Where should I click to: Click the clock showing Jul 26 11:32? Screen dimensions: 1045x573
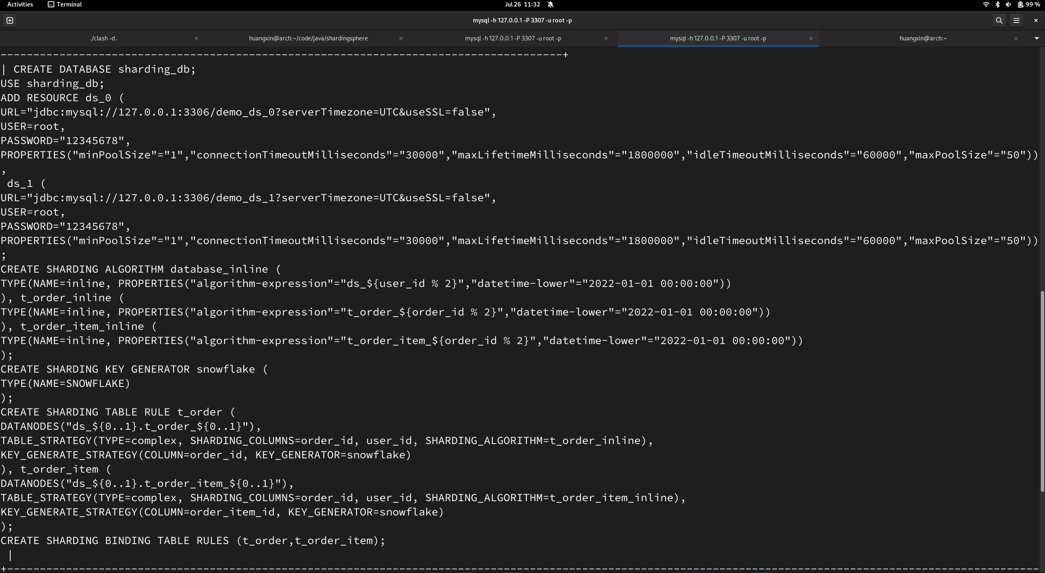click(x=523, y=4)
